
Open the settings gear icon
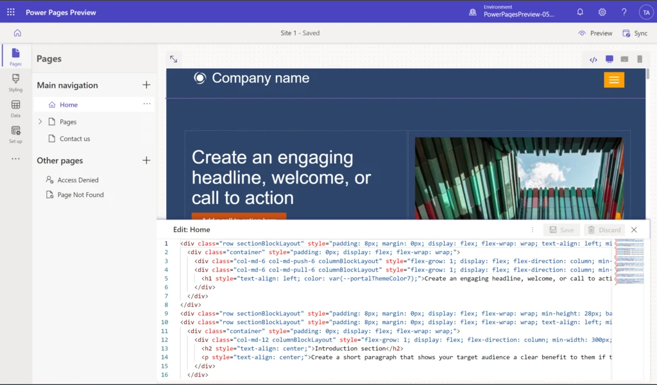(x=602, y=12)
